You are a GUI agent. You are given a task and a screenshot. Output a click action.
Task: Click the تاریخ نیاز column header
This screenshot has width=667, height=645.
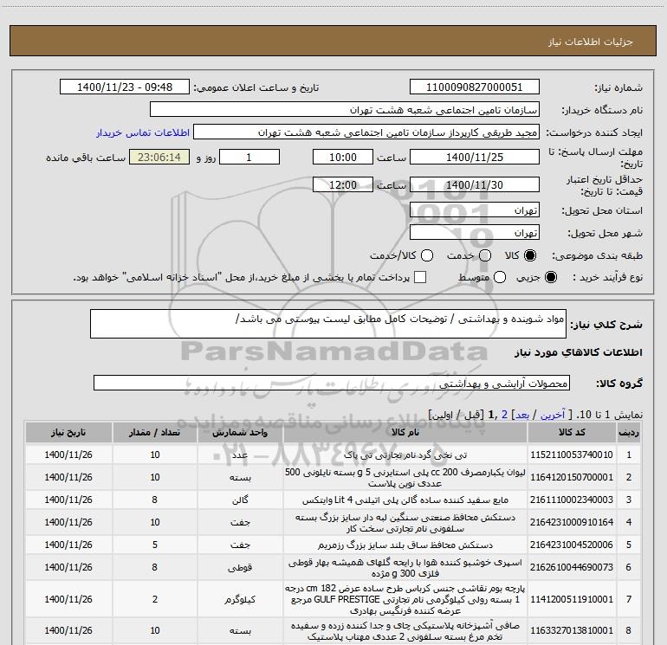coord(68,432)
